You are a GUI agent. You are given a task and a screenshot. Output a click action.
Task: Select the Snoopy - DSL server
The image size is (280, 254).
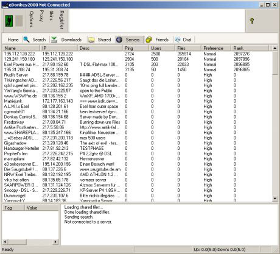tap(137, 190)
